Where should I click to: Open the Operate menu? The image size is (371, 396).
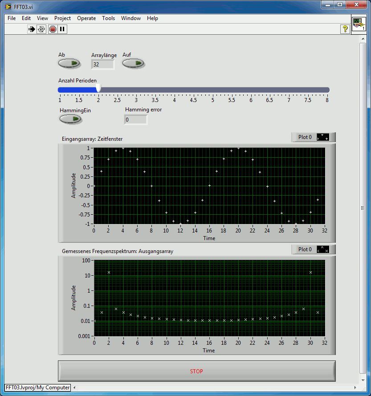(x=86, y=18)
